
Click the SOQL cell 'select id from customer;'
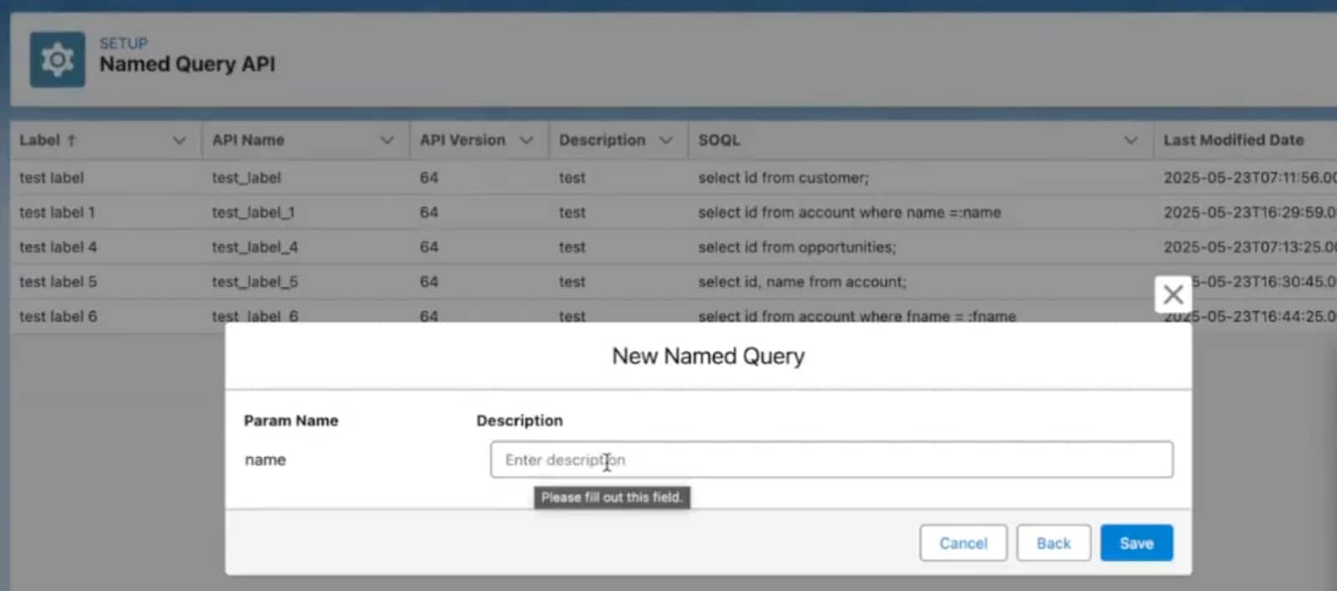(x=783, y=178)
